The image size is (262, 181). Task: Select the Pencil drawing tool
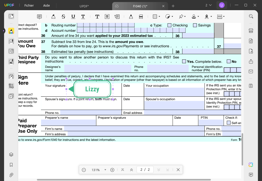tap(131, 17)
